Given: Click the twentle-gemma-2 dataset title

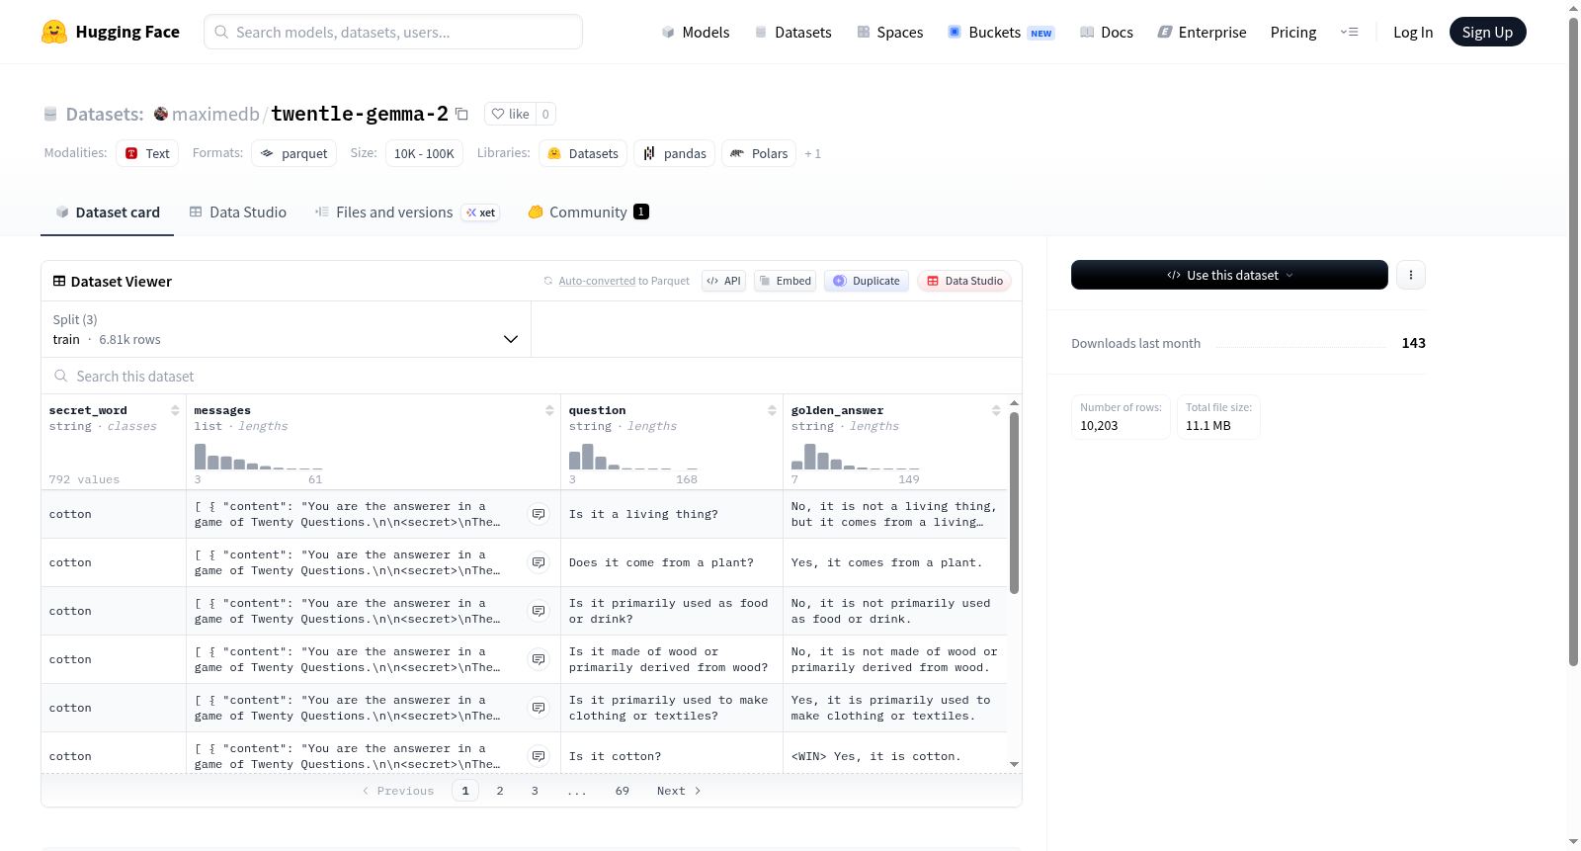Looking at the screenshot, I should [360, 114].
